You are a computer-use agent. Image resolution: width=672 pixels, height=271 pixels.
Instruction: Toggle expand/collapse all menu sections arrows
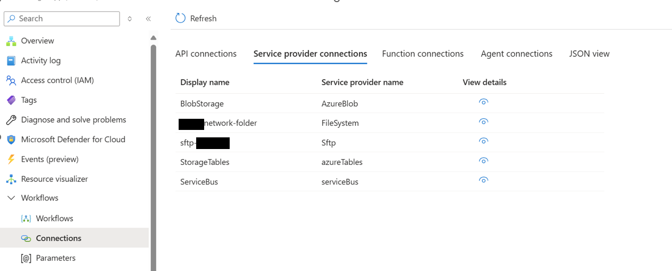[130, 19]
